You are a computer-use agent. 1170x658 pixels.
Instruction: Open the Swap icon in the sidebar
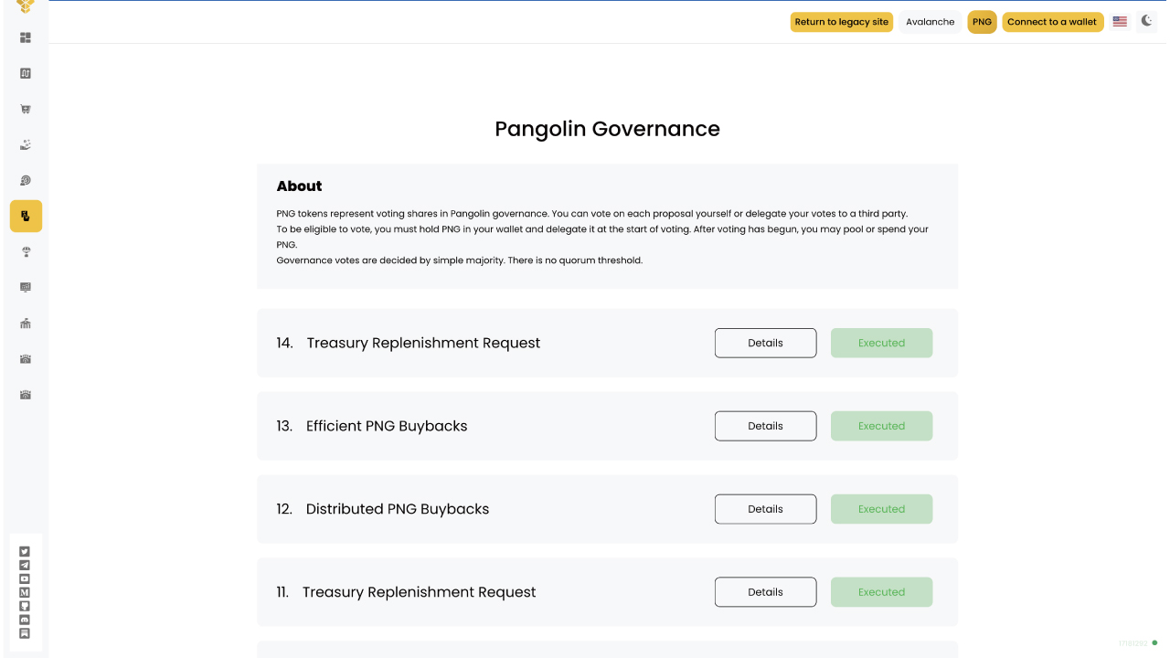[x=26, y=73]
